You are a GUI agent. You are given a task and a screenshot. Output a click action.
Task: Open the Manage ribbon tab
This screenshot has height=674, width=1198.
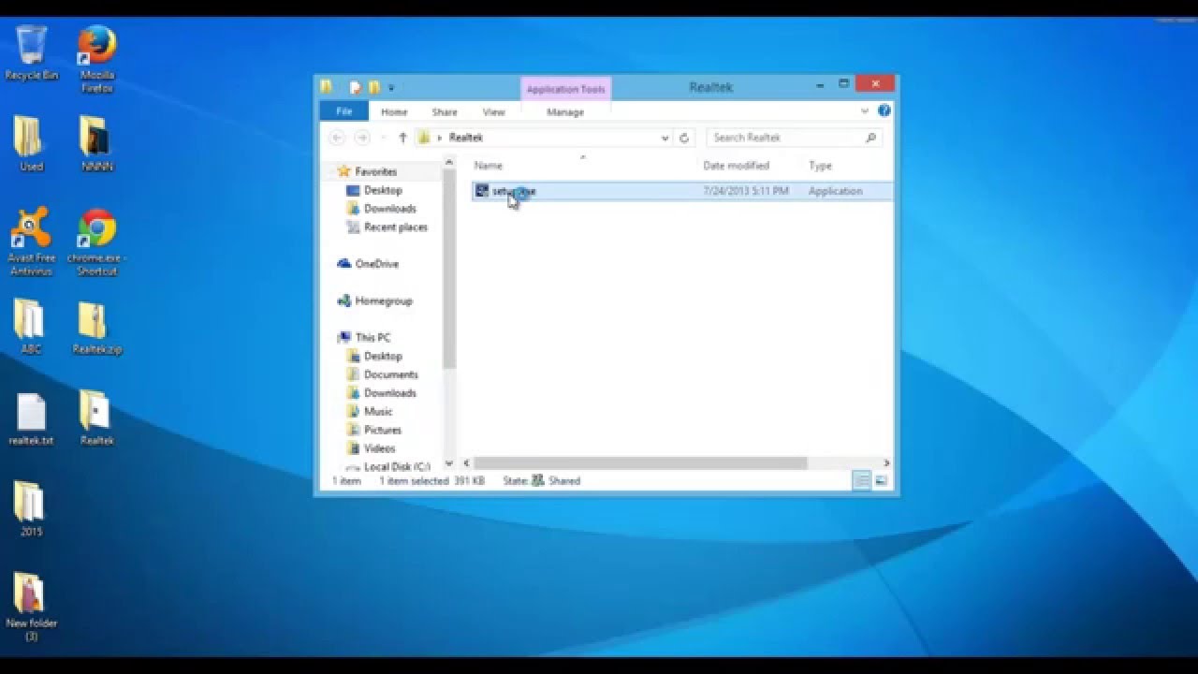pos(565,111)
